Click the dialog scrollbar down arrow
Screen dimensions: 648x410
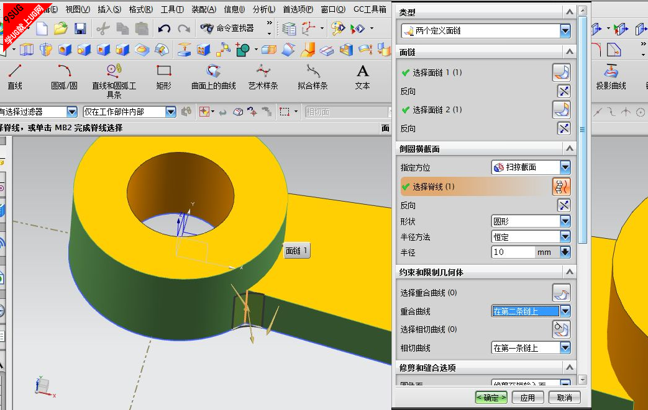point(582,380)
